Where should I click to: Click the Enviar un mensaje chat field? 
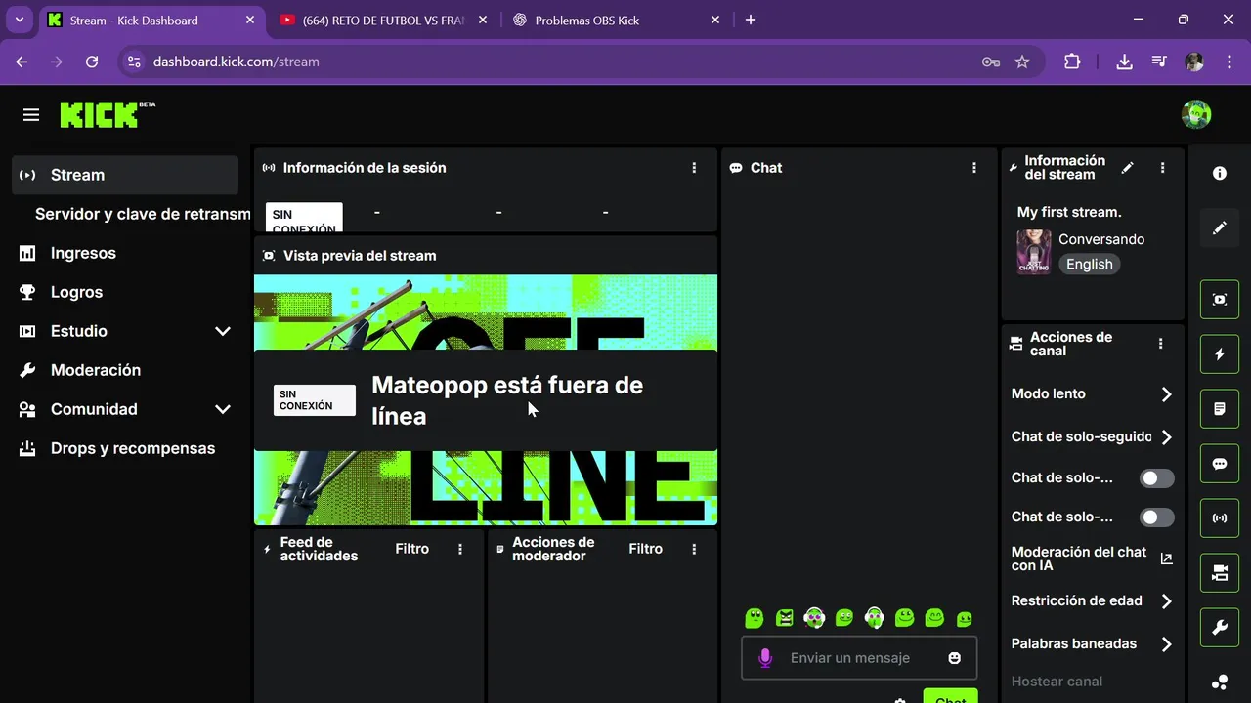pyautogui.click(x=860, y=658)
